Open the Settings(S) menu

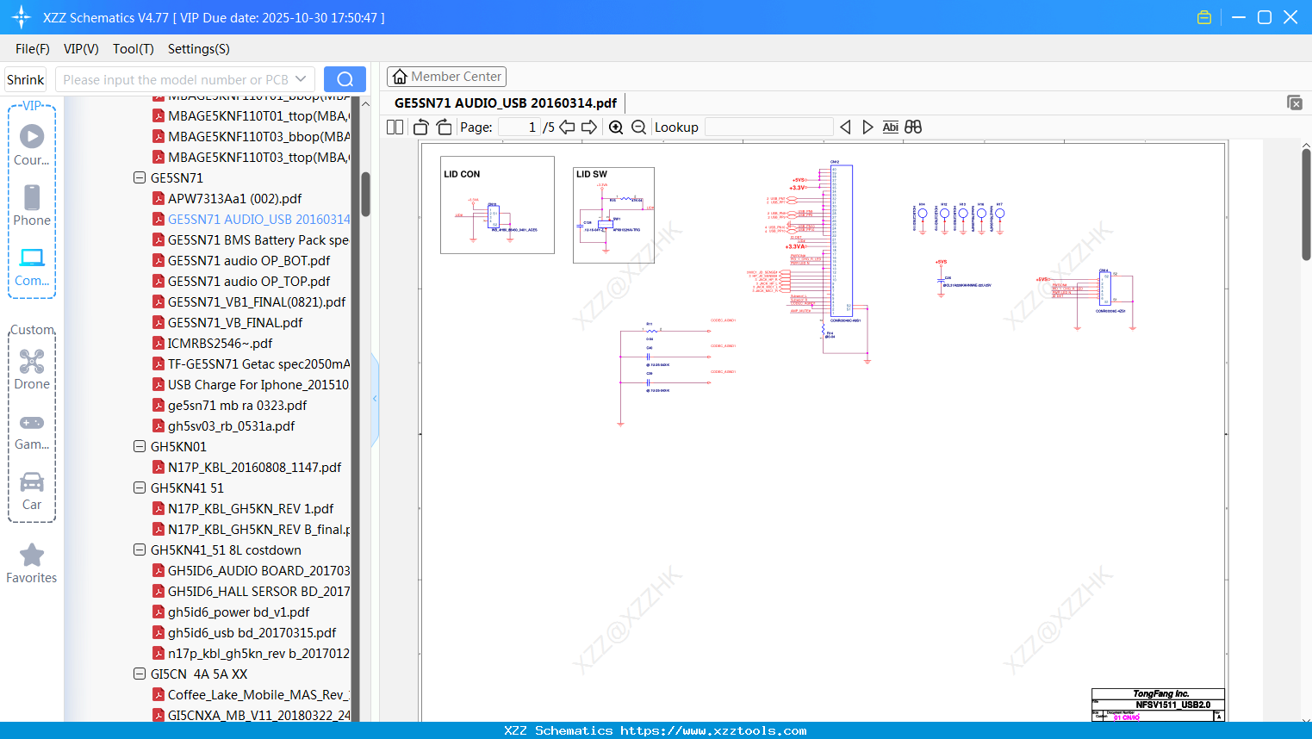click(198, 49)
